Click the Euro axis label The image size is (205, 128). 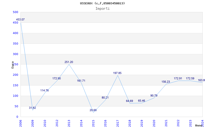[13, 65]
